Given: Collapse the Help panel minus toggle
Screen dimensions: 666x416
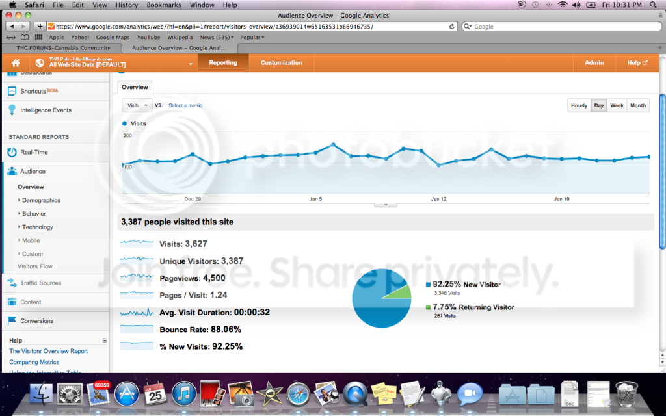Looking at the screenshot, I should click(105, 341).
